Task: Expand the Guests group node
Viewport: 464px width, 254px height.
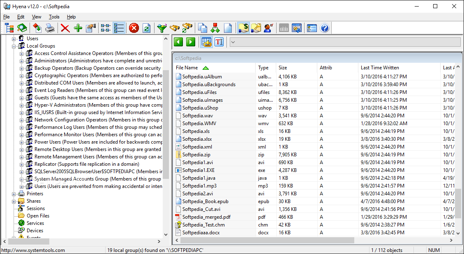Action: (x=21, y=98)
